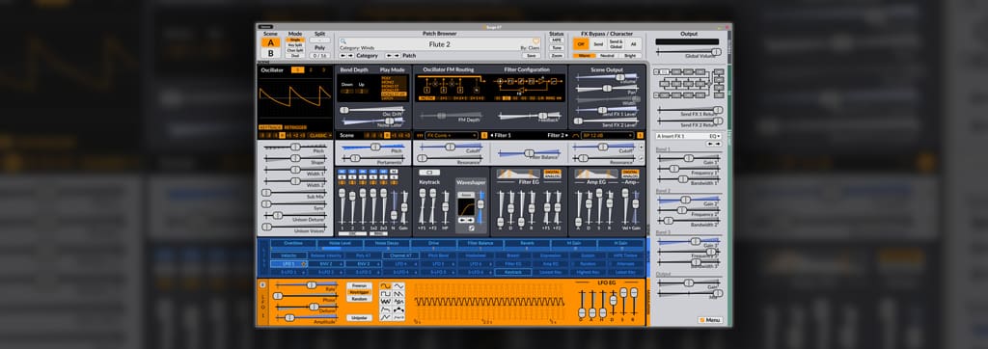Select Latch play mode
This screenshot has height=349, width=988.
click(x=394, y=99)
